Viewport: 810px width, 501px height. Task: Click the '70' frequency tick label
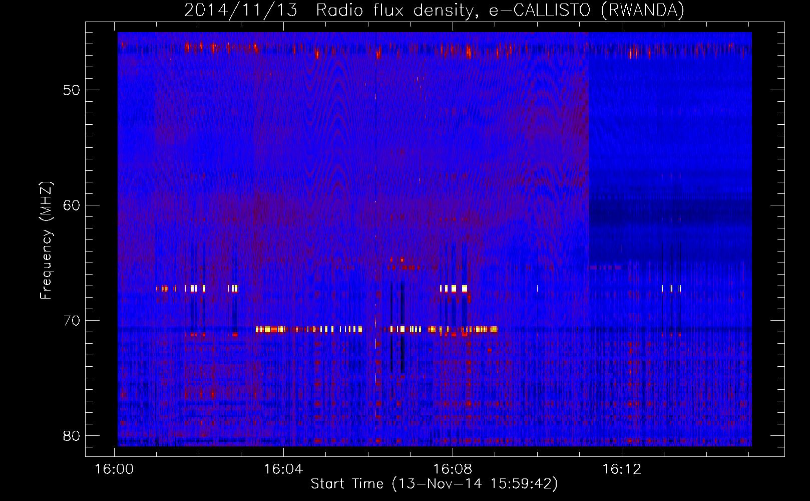[x=72, y=321]
